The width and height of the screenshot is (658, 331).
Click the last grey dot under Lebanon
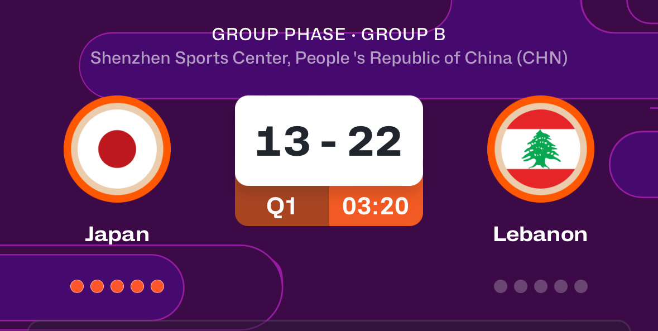(x=581, y=286)
